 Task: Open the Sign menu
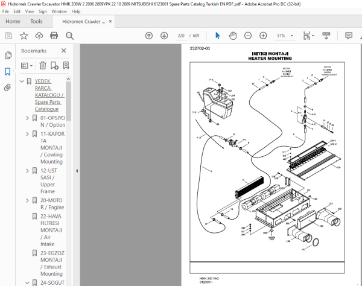[x=42, y=11]
